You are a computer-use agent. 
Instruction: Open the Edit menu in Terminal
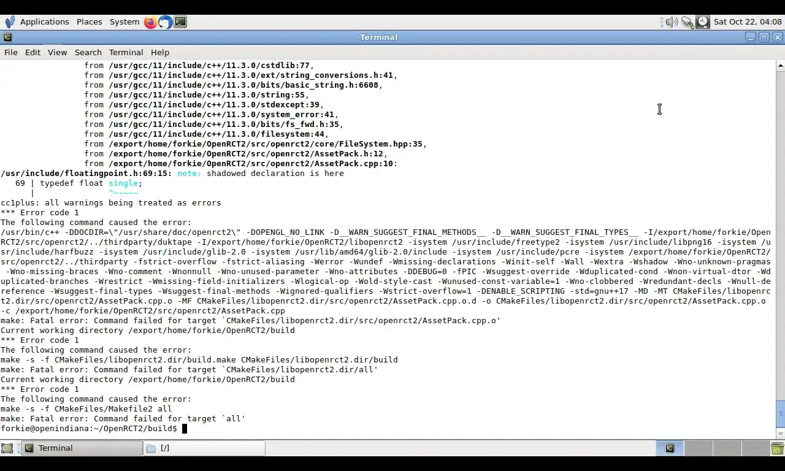tap(33, 53)
